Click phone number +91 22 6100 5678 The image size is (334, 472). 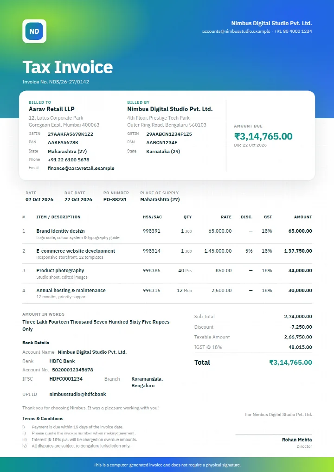(68, 160)
